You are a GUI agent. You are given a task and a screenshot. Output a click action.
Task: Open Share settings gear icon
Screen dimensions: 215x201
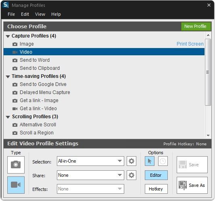tap(132, 175)
